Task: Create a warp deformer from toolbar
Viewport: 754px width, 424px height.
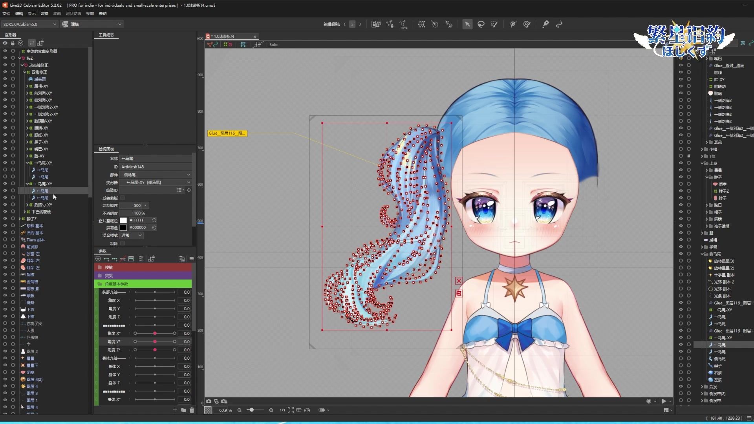Action: click(x=421, y=24)
